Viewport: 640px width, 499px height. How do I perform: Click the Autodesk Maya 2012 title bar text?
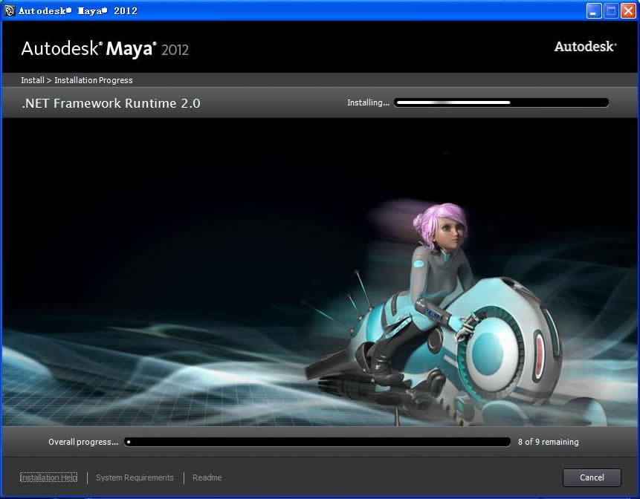click(77, 10)
